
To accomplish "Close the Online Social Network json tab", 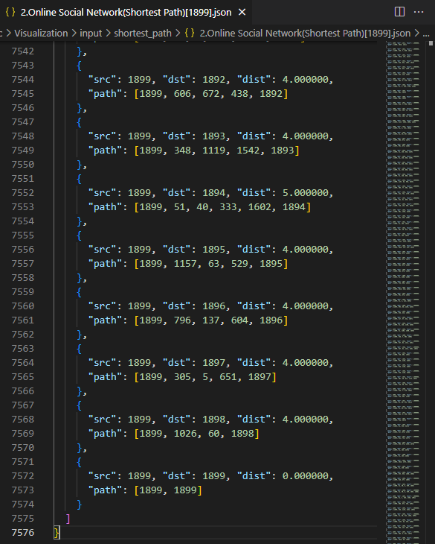I will [x=242, y=13].
